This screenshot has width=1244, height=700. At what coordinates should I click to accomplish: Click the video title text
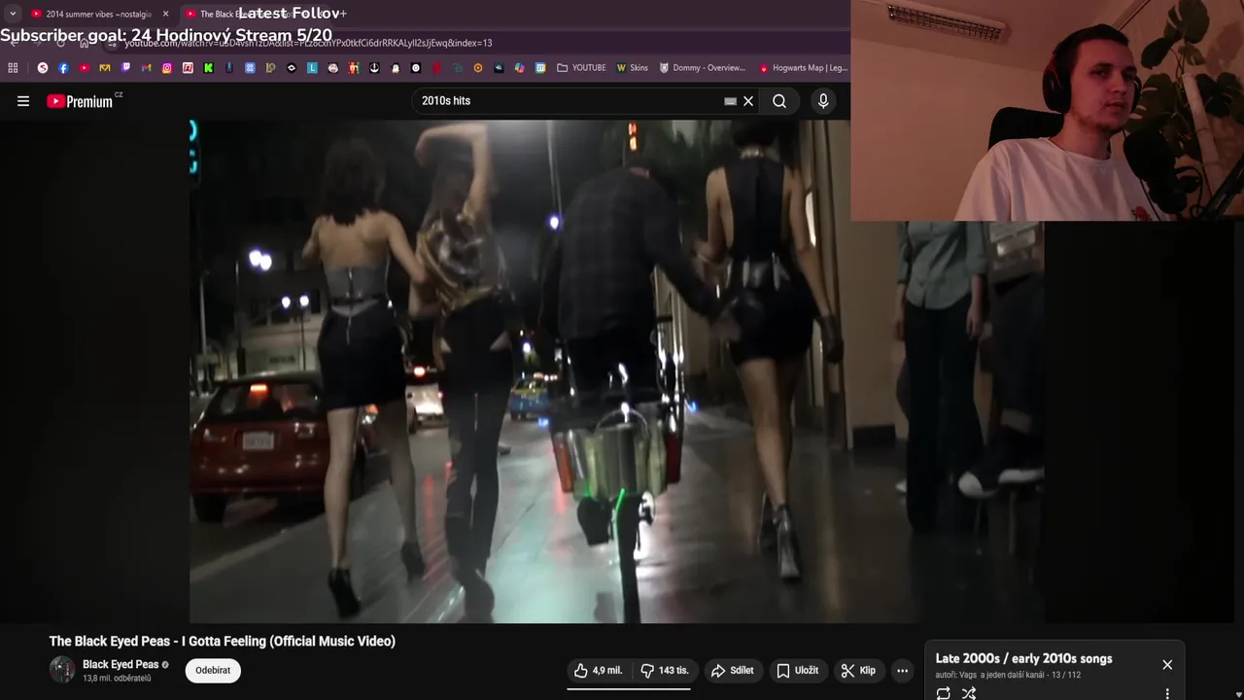point(223,641)
